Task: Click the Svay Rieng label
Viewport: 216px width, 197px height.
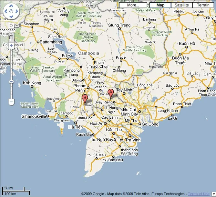Action: point(104,102)
